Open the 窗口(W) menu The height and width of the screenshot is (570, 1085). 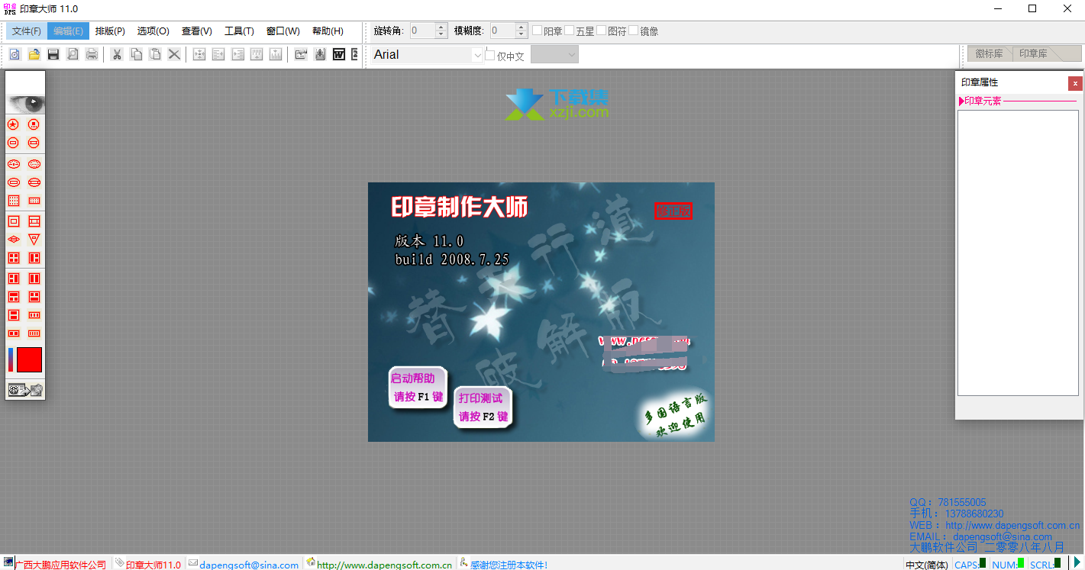[283, 31]
